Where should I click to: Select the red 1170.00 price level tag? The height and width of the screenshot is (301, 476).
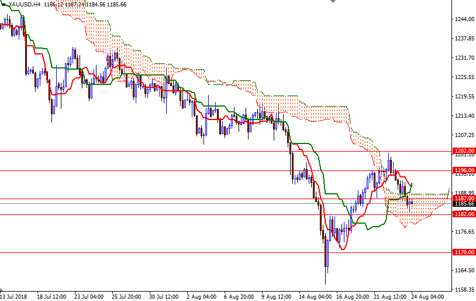click(464, 252)
